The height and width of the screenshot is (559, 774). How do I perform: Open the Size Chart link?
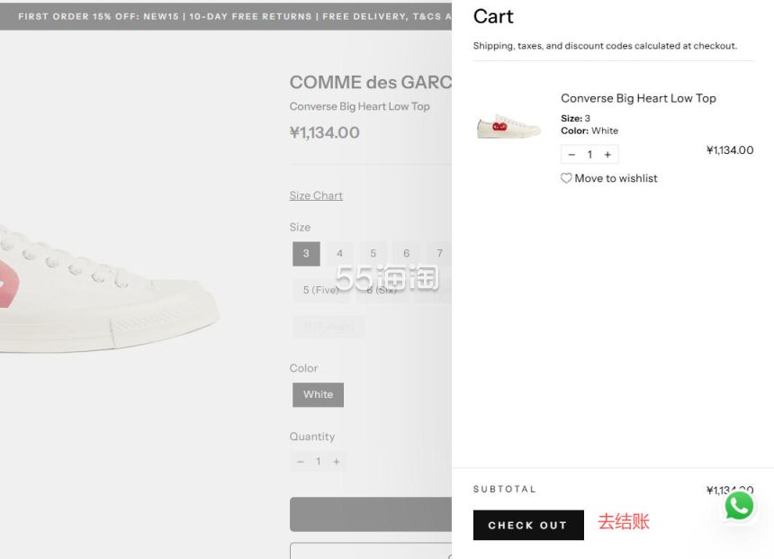point(316,195)
